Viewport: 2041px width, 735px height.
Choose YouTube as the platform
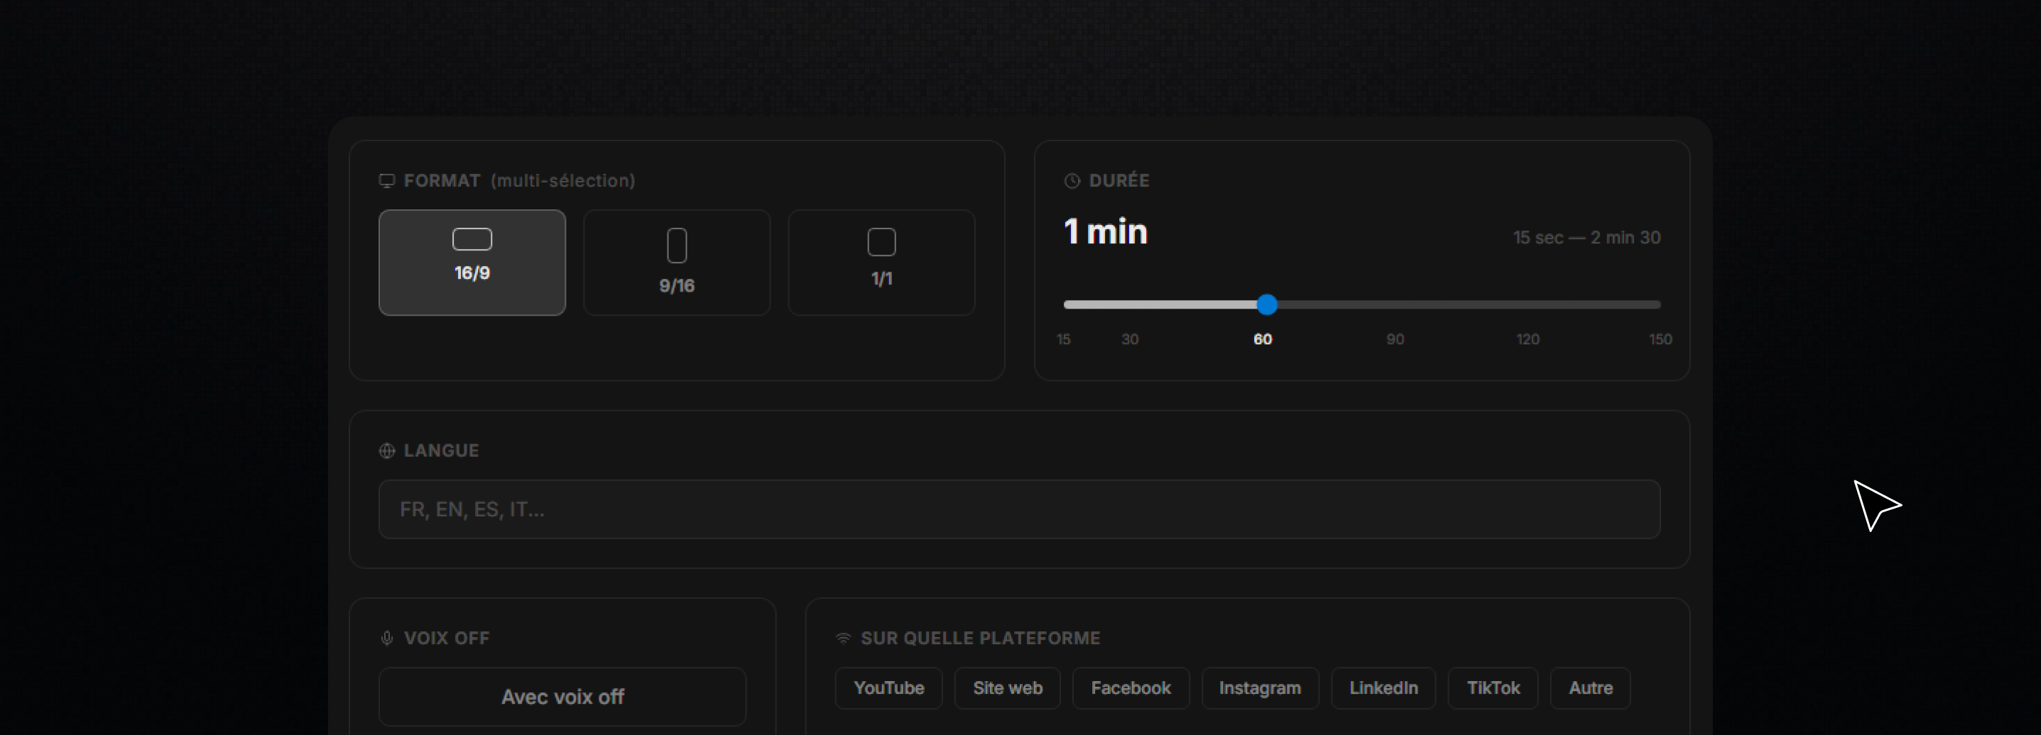click(888, 688)
